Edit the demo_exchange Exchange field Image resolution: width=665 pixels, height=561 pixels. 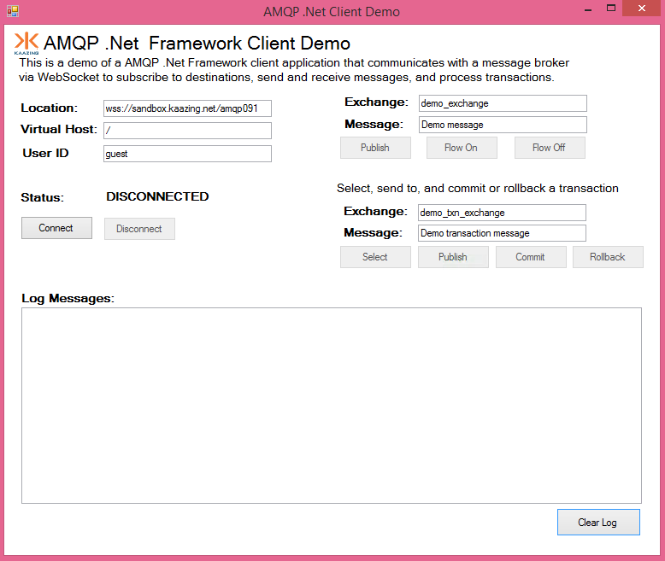(x=503, y=103)
